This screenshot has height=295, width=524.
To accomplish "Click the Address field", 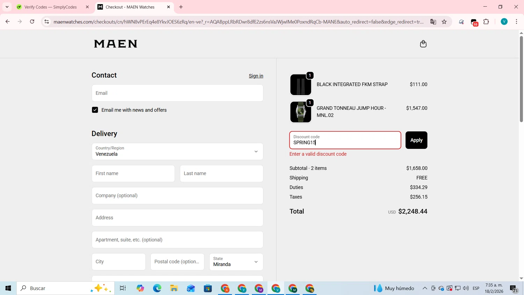I will click(x=177, y=217).
